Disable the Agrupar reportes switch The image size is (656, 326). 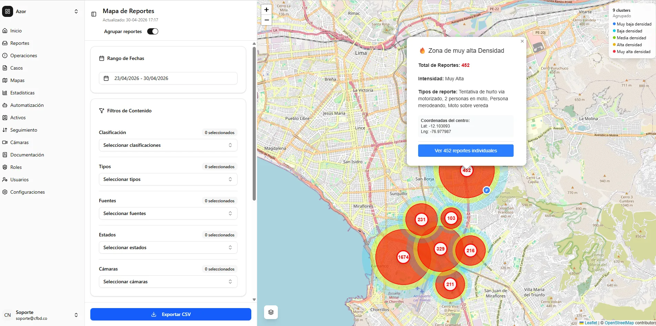tap(153, 31)
